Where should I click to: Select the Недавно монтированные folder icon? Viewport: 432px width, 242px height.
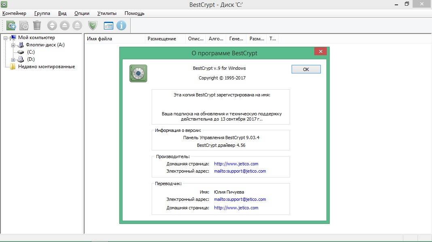tap(13, 67)
